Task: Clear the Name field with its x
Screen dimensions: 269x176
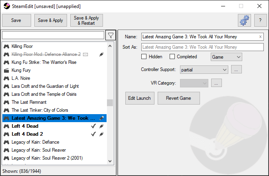Action: click(260, 37)
